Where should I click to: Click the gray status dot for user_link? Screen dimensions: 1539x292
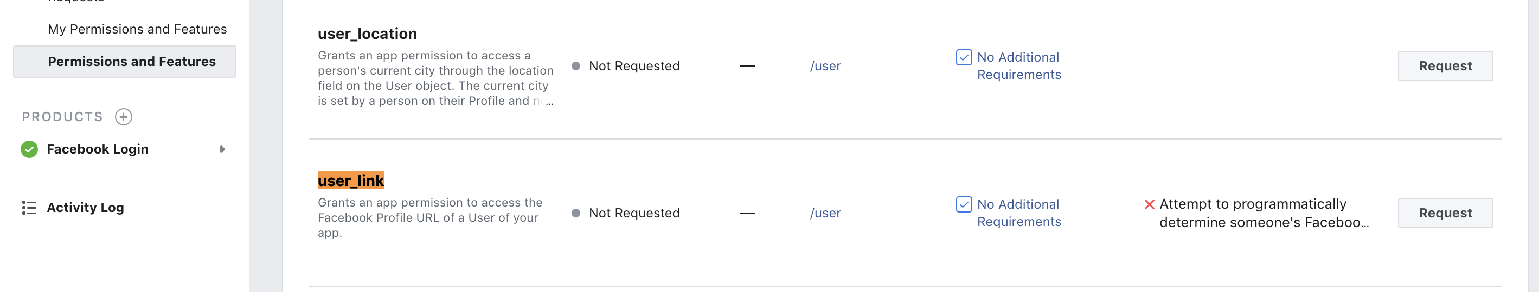pos(576,214)
